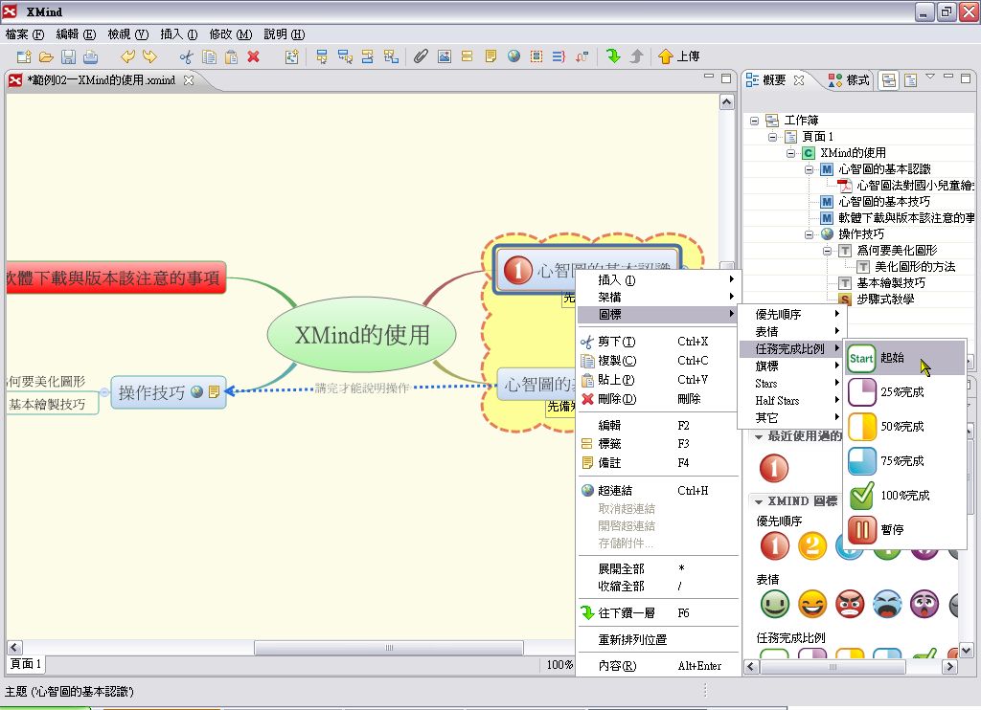This screenshot has width=981, height=710.
Task: Select the XMind的使用 central topic
Action: pos(361,336)
